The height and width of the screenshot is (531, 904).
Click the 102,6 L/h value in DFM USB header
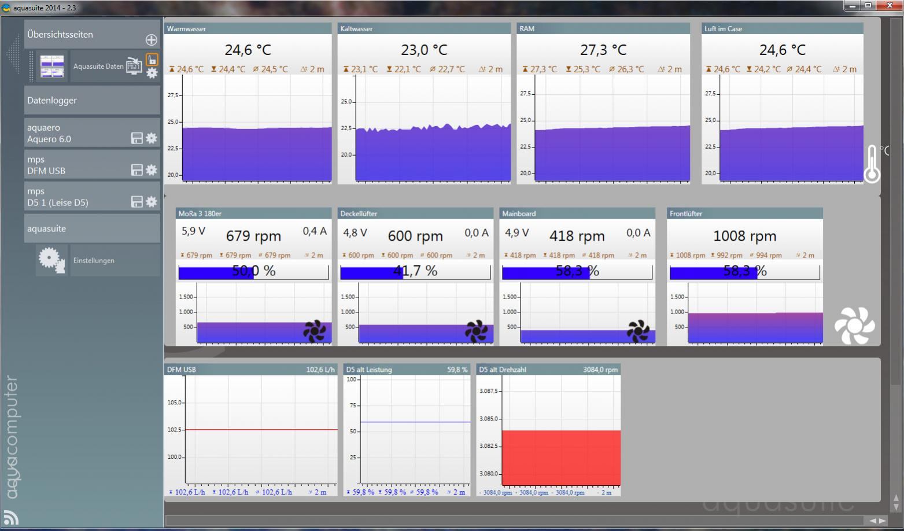[320, 370]
